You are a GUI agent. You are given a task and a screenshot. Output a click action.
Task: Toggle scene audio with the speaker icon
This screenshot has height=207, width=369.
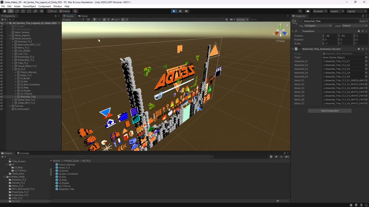coord(99,20)
